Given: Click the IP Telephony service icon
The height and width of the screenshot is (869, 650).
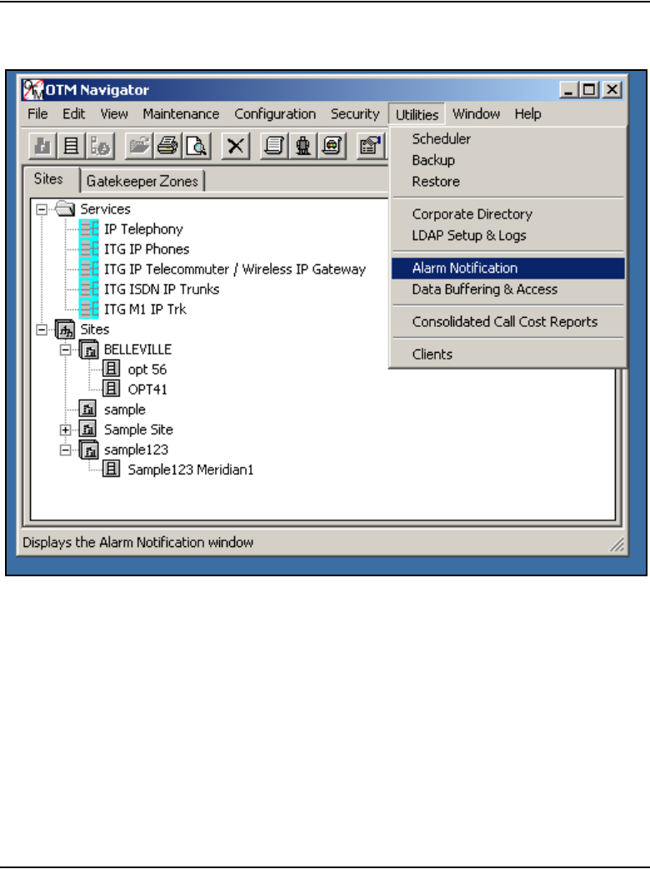Looking at the screenshot, I should click(x=88, y=229).
